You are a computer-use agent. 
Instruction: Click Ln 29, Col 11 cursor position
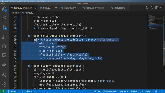pyautogui.click(x=103, y=91)
